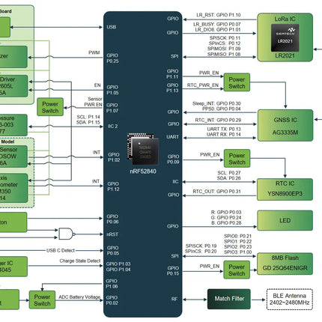This screenshot has width=322, height=322.
Task: Click the R: GPIO P0.03 label
Action: (226, 212)
